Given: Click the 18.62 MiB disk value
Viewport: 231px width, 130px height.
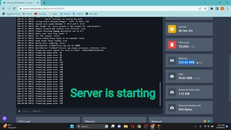Looking at the screenshot, I should click(185, 78).
